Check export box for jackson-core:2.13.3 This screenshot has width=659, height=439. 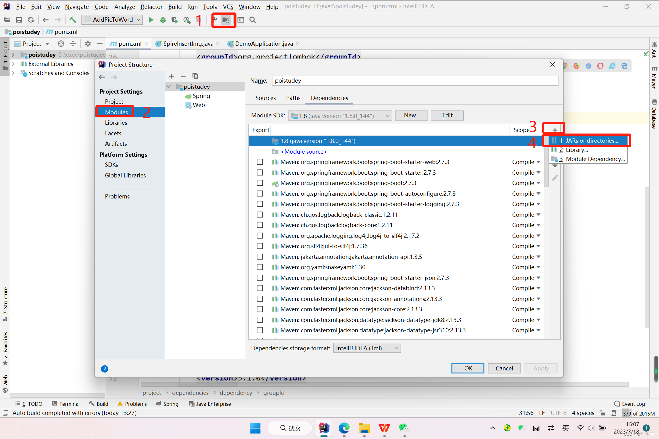(x=260, y=309)
